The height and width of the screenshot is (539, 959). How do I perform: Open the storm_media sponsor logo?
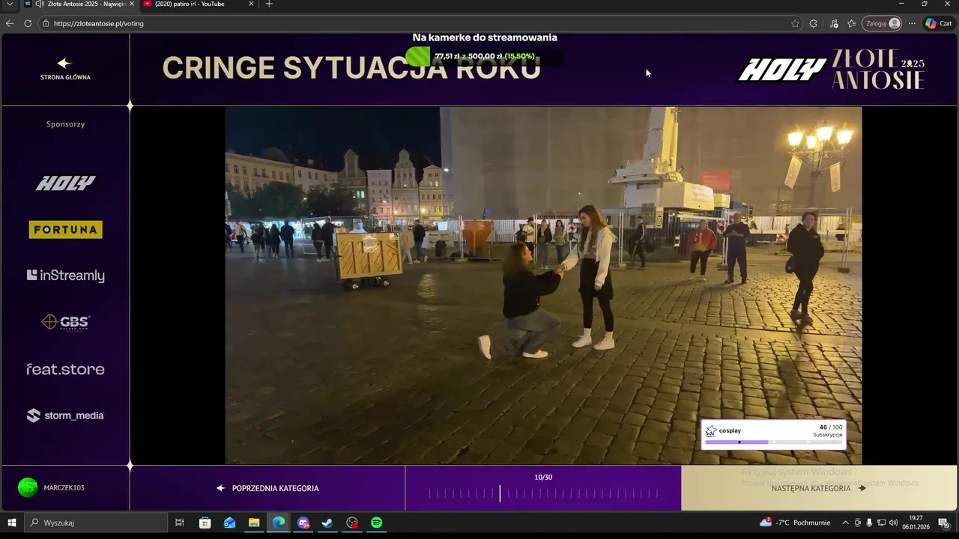(66, 415)
